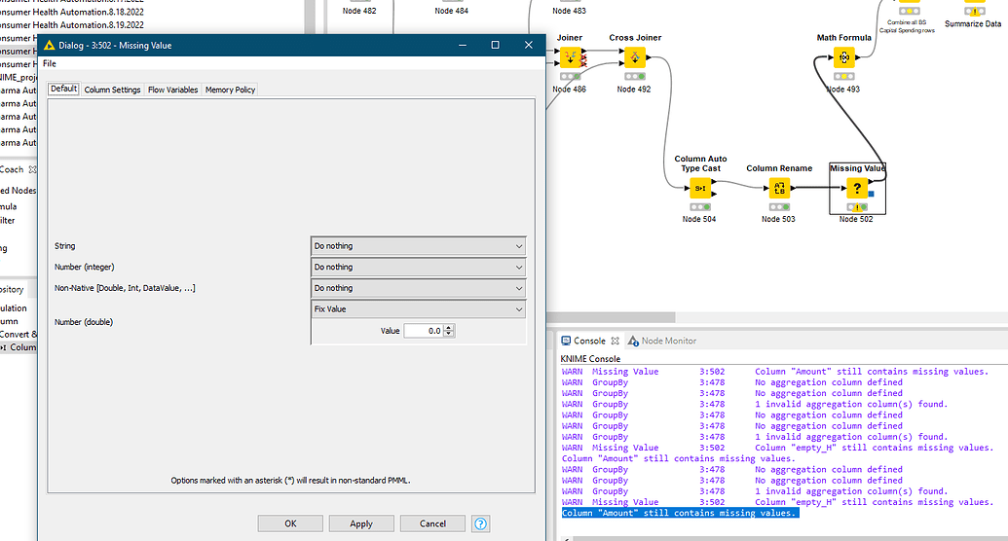The width and height of the screenshot is (1008, 541).
Task: Switch to the Node Monitor tab
Action: [662, 341]
